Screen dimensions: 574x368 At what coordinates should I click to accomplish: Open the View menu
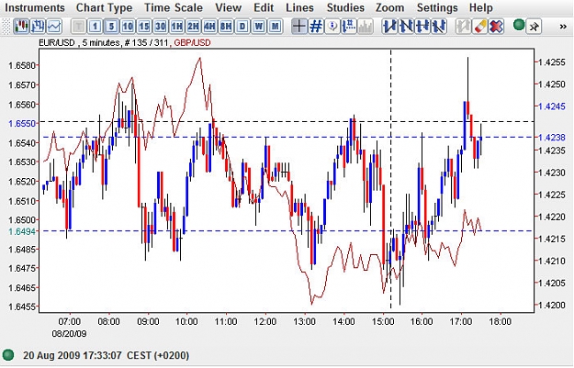click(x=229, y=7)
